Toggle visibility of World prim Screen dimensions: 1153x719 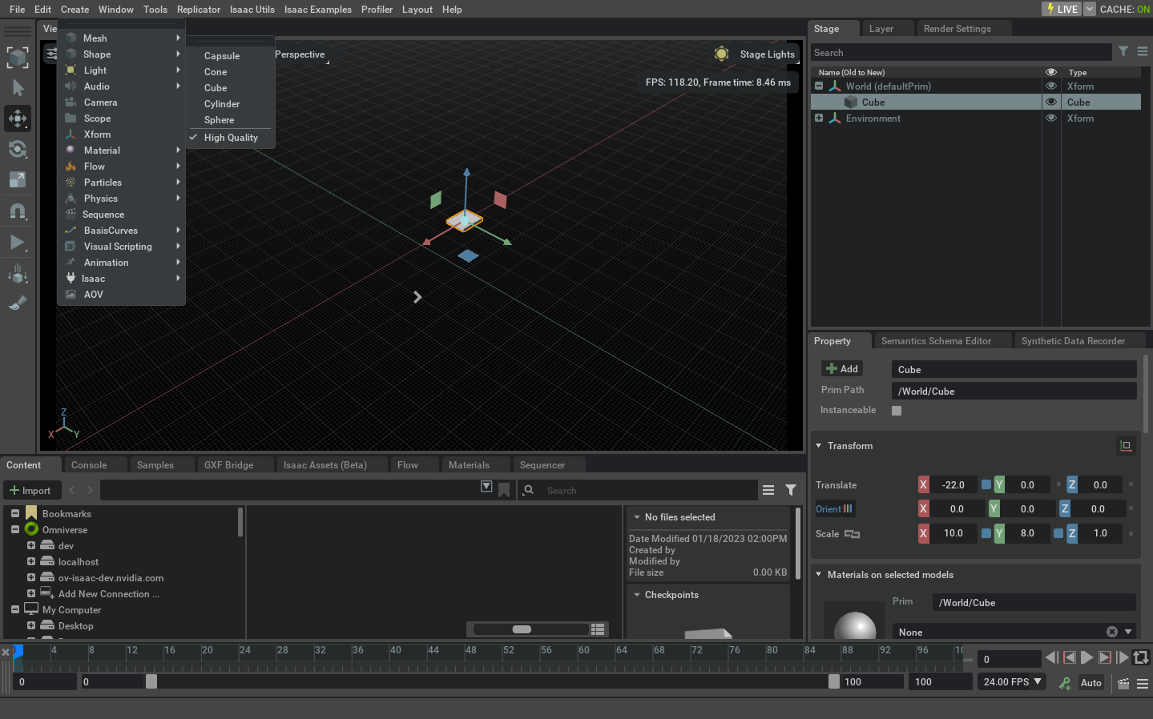pyautogui.click(x=1051, y=86)
